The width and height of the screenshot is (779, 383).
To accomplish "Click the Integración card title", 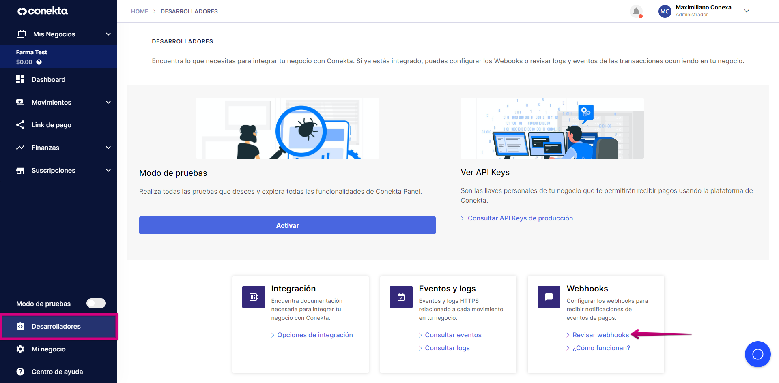I will pyautogui.click(x=293, y=289).
